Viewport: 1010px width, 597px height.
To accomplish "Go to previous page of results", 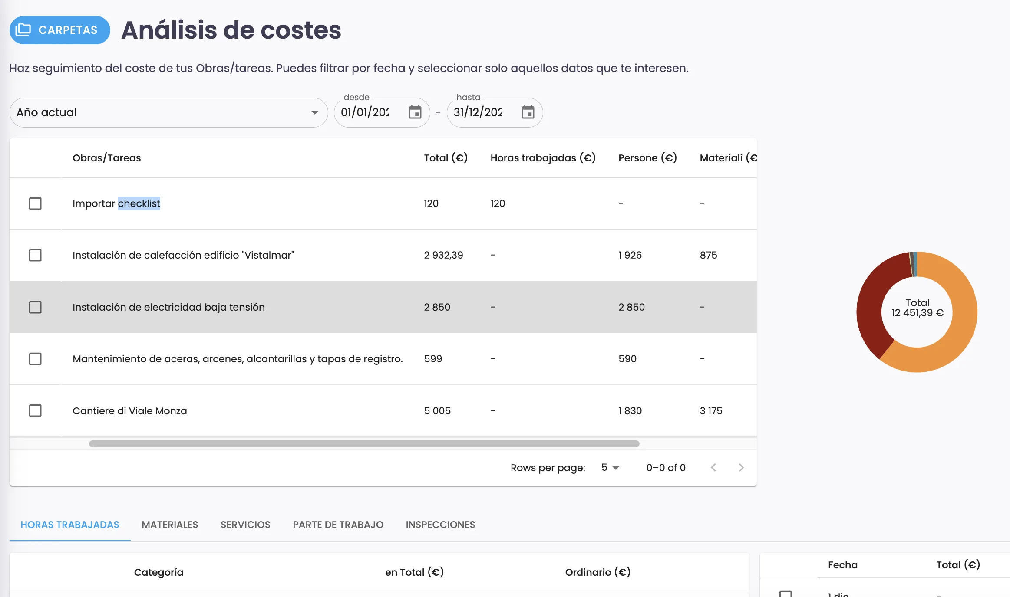I will click(x=713, y=468).
